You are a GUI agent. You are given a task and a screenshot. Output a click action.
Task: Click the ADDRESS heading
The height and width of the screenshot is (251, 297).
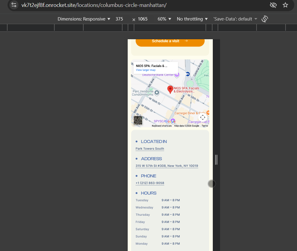pyautogui.click(x=151, y=159)
